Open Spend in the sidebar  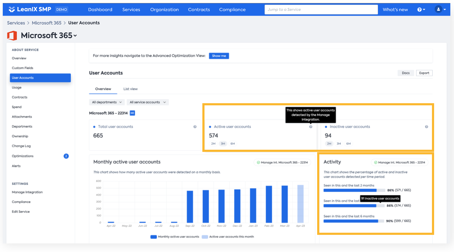click(x=17, y=107)
